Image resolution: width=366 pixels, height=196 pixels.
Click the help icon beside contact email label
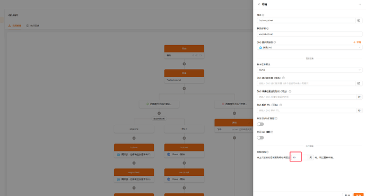(x=267, y=29)
